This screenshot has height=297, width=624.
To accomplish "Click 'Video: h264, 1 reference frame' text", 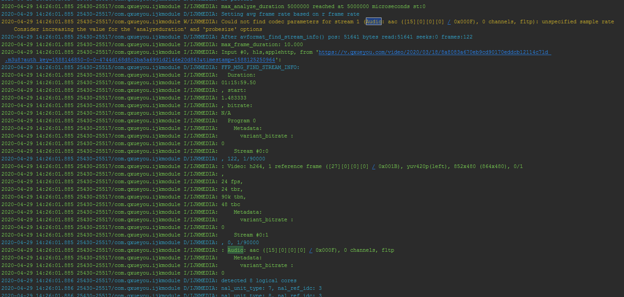I will click(x=274, y=166).
